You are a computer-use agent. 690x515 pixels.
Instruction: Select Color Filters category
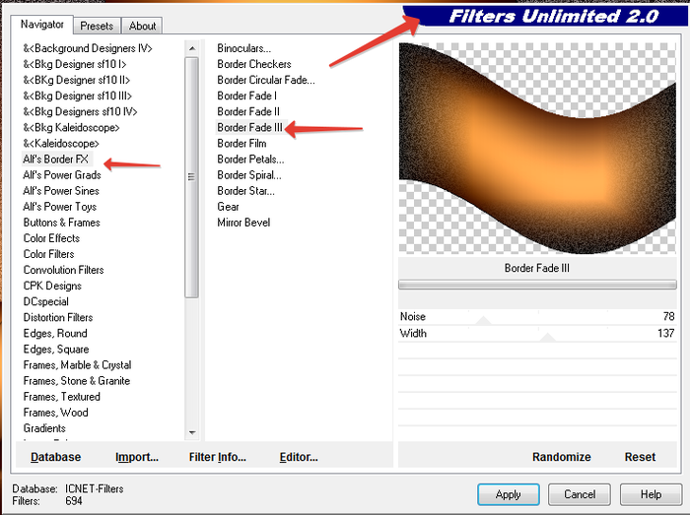tap(49, 254)
